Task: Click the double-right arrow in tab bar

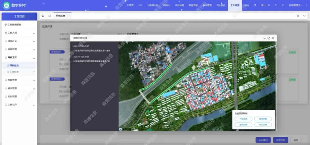Action: 298,16
